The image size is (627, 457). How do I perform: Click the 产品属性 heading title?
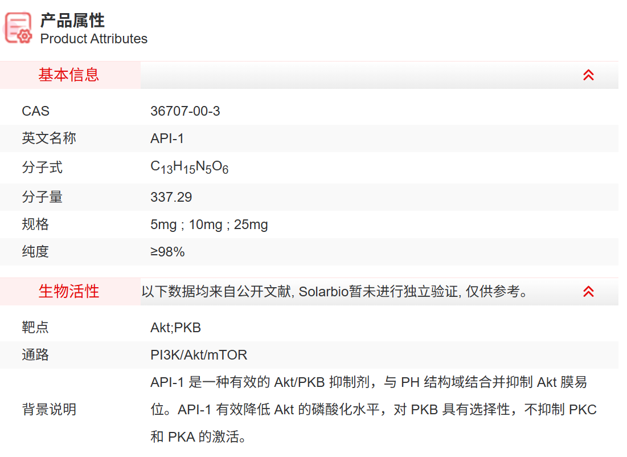click(x=72, y=21)
